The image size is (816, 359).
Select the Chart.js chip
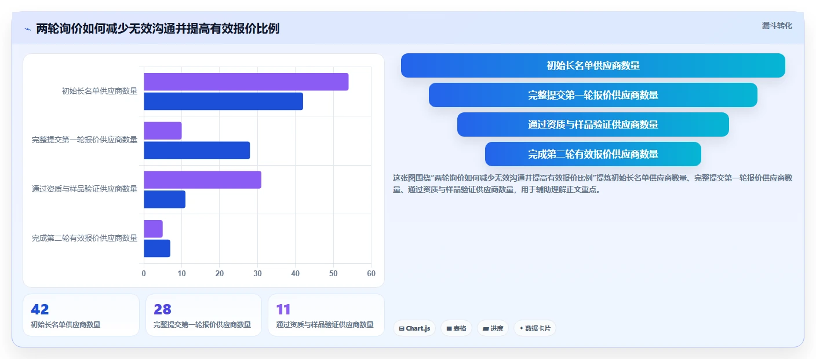tap(414, 328)
